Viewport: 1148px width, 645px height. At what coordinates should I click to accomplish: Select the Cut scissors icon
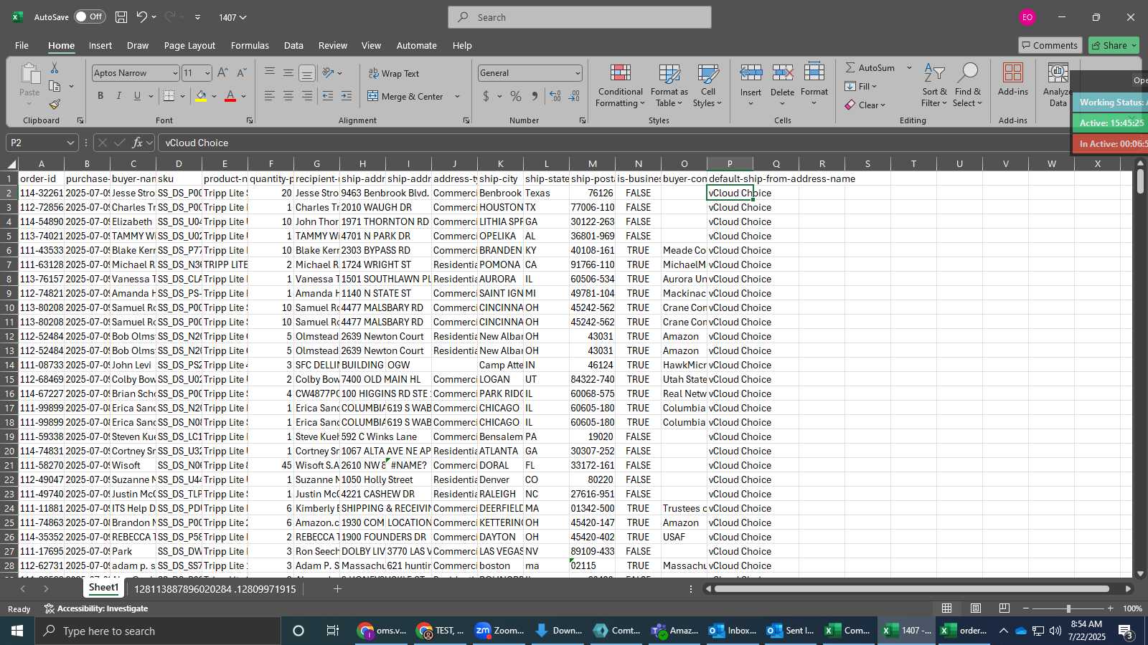[55, 67]
